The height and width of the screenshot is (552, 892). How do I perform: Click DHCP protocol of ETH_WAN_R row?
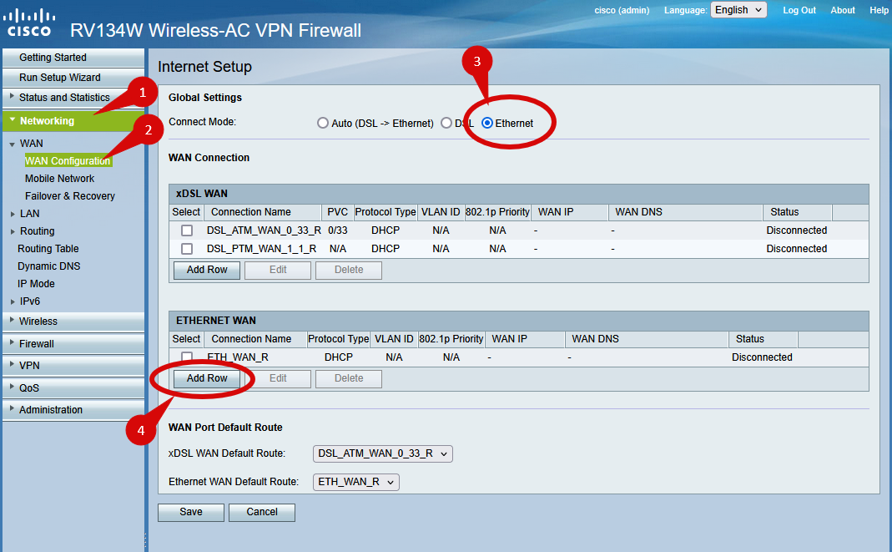click(x=339, y=357)
